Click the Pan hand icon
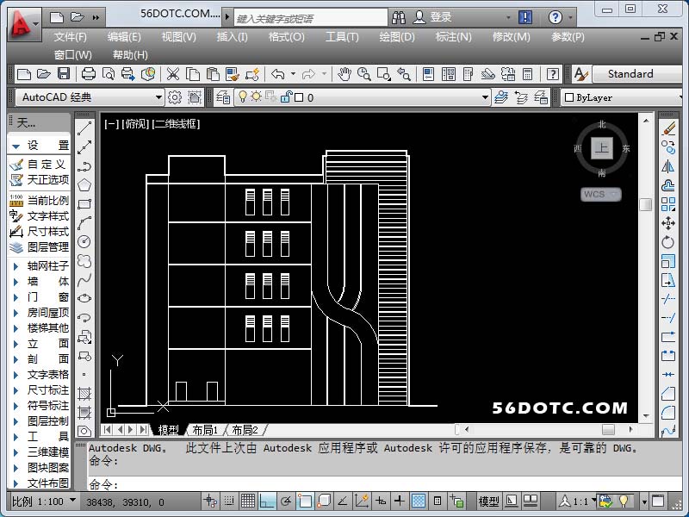This screenshot has width=689, height=517. (344, 74)
